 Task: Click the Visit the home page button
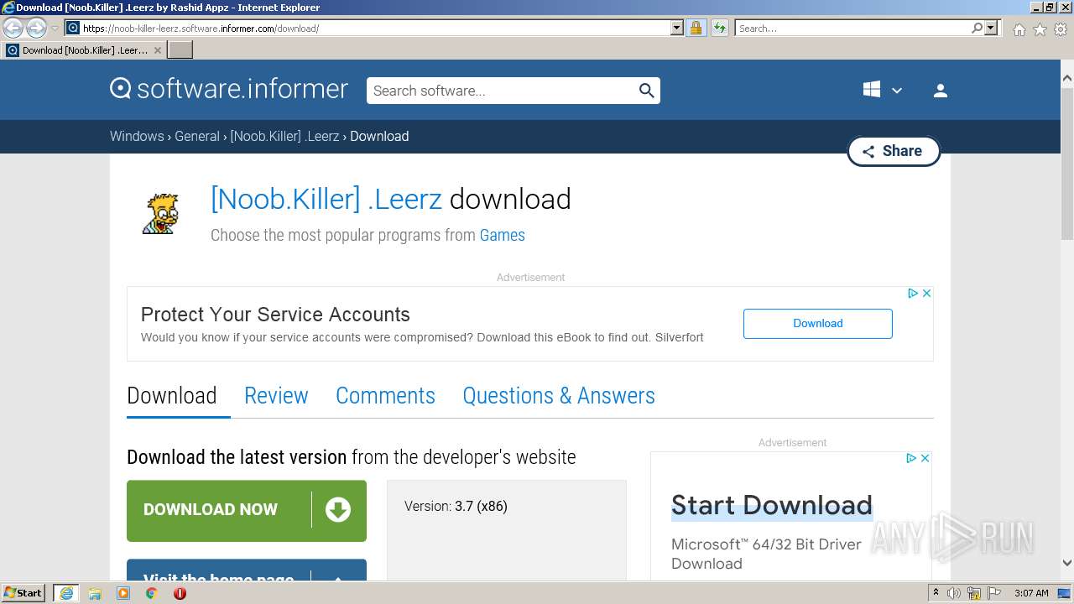pos(247,570)
